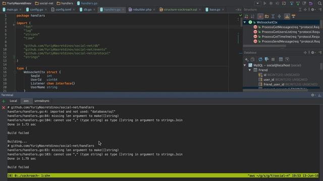Image resolution: width=323 pixels, height=181 pixels.
Task: Click the VCS Update Project icon
Action: (x=292, y=4)
